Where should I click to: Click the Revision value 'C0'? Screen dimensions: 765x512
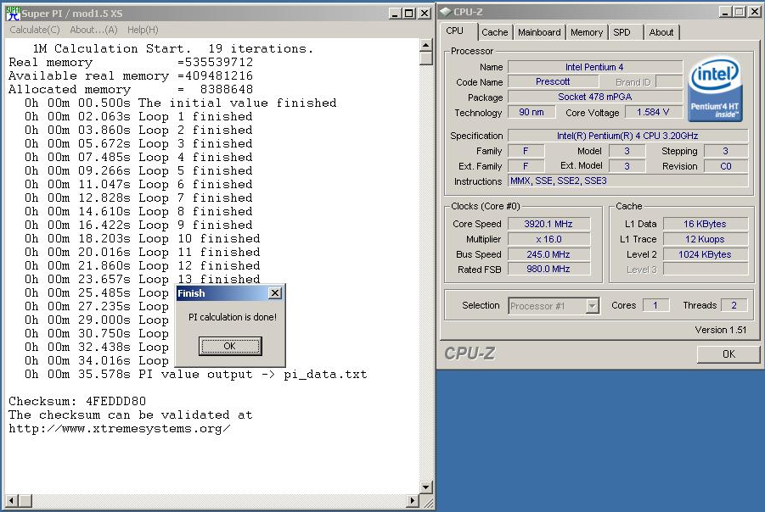pos(726,166)
